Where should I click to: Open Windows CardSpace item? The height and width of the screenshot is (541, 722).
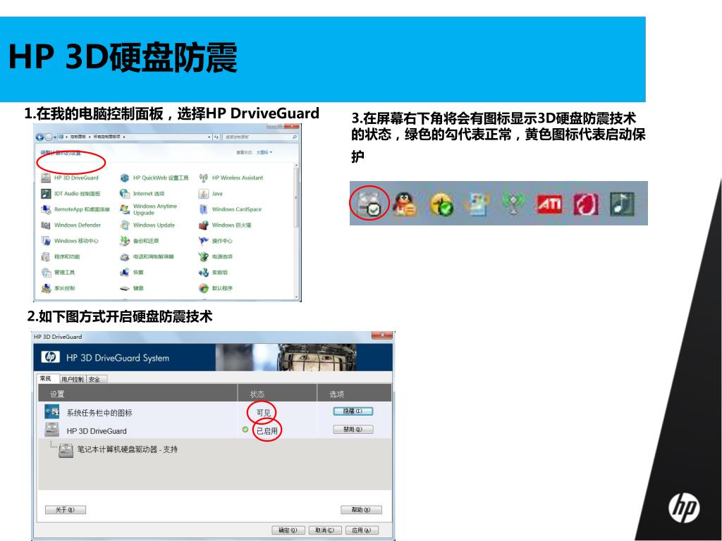(x=231, y=209)
